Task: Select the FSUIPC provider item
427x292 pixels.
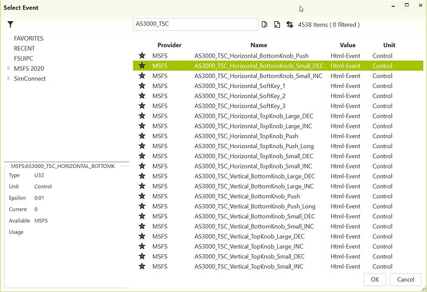Action: coord(24,58)
